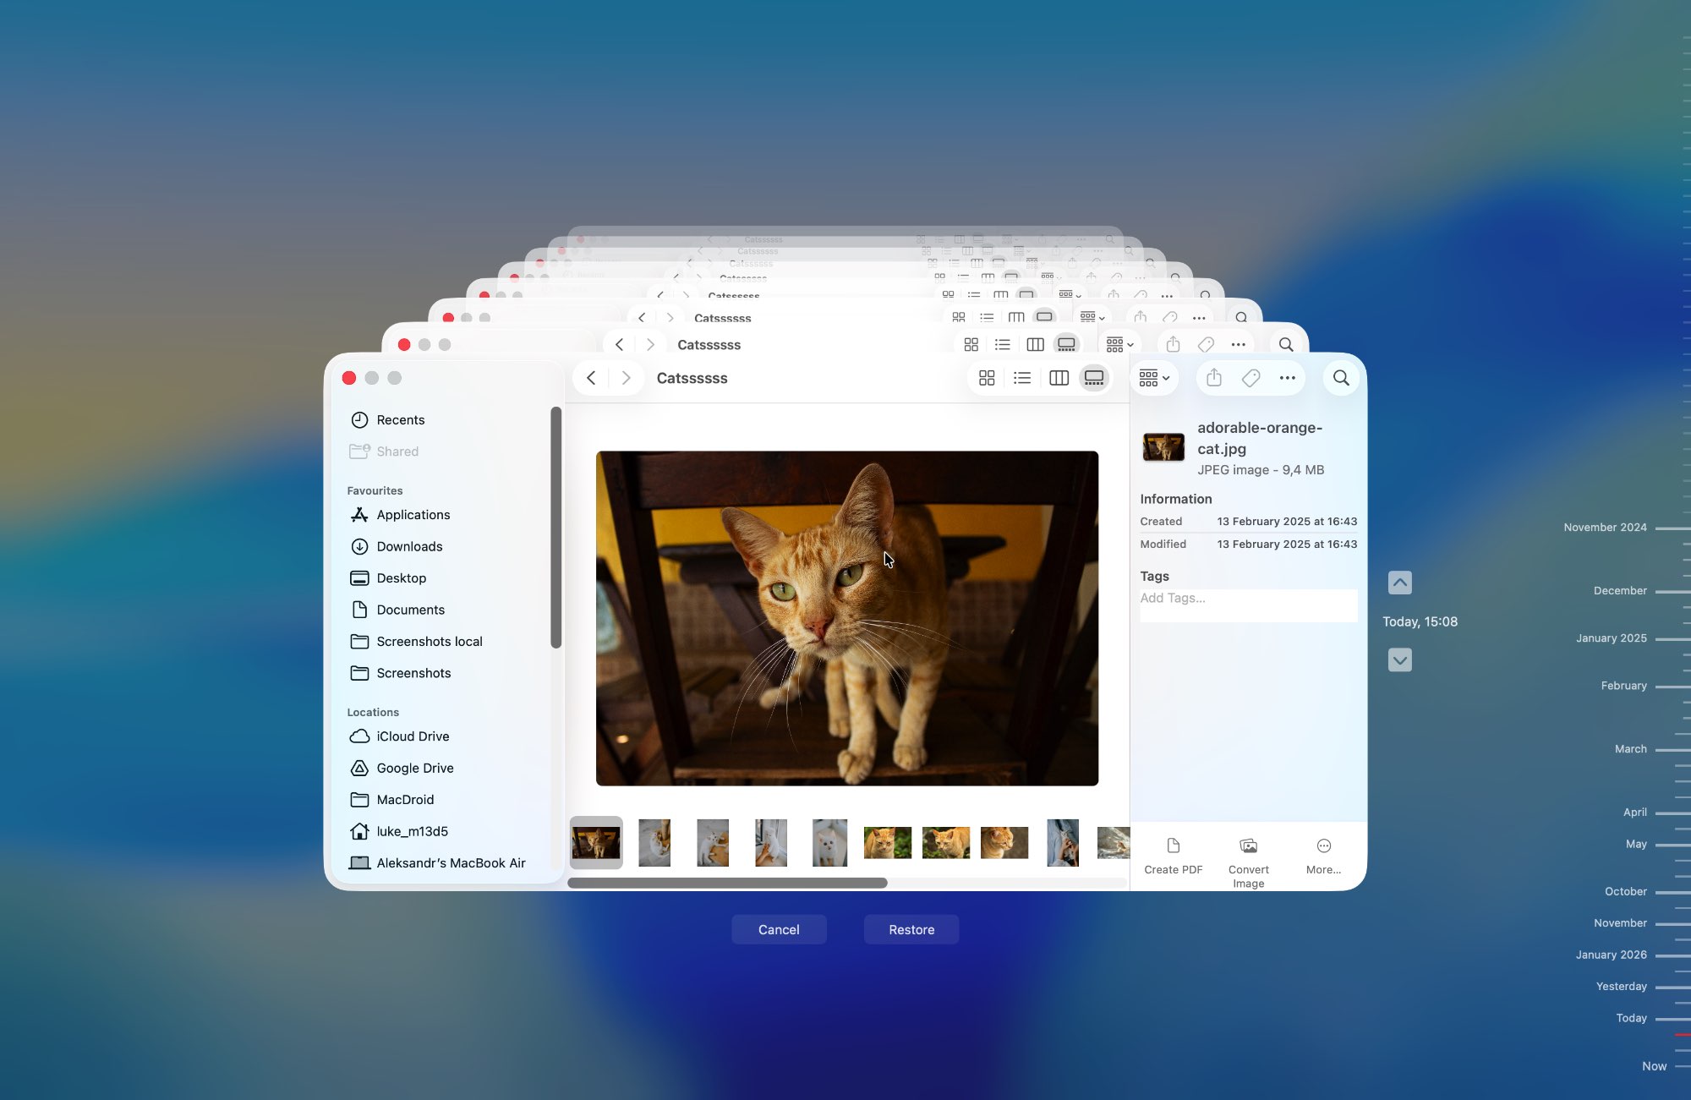Click the Convert Image quick action
This screenshot has width=1691, height=1100.
[1248, 846]
